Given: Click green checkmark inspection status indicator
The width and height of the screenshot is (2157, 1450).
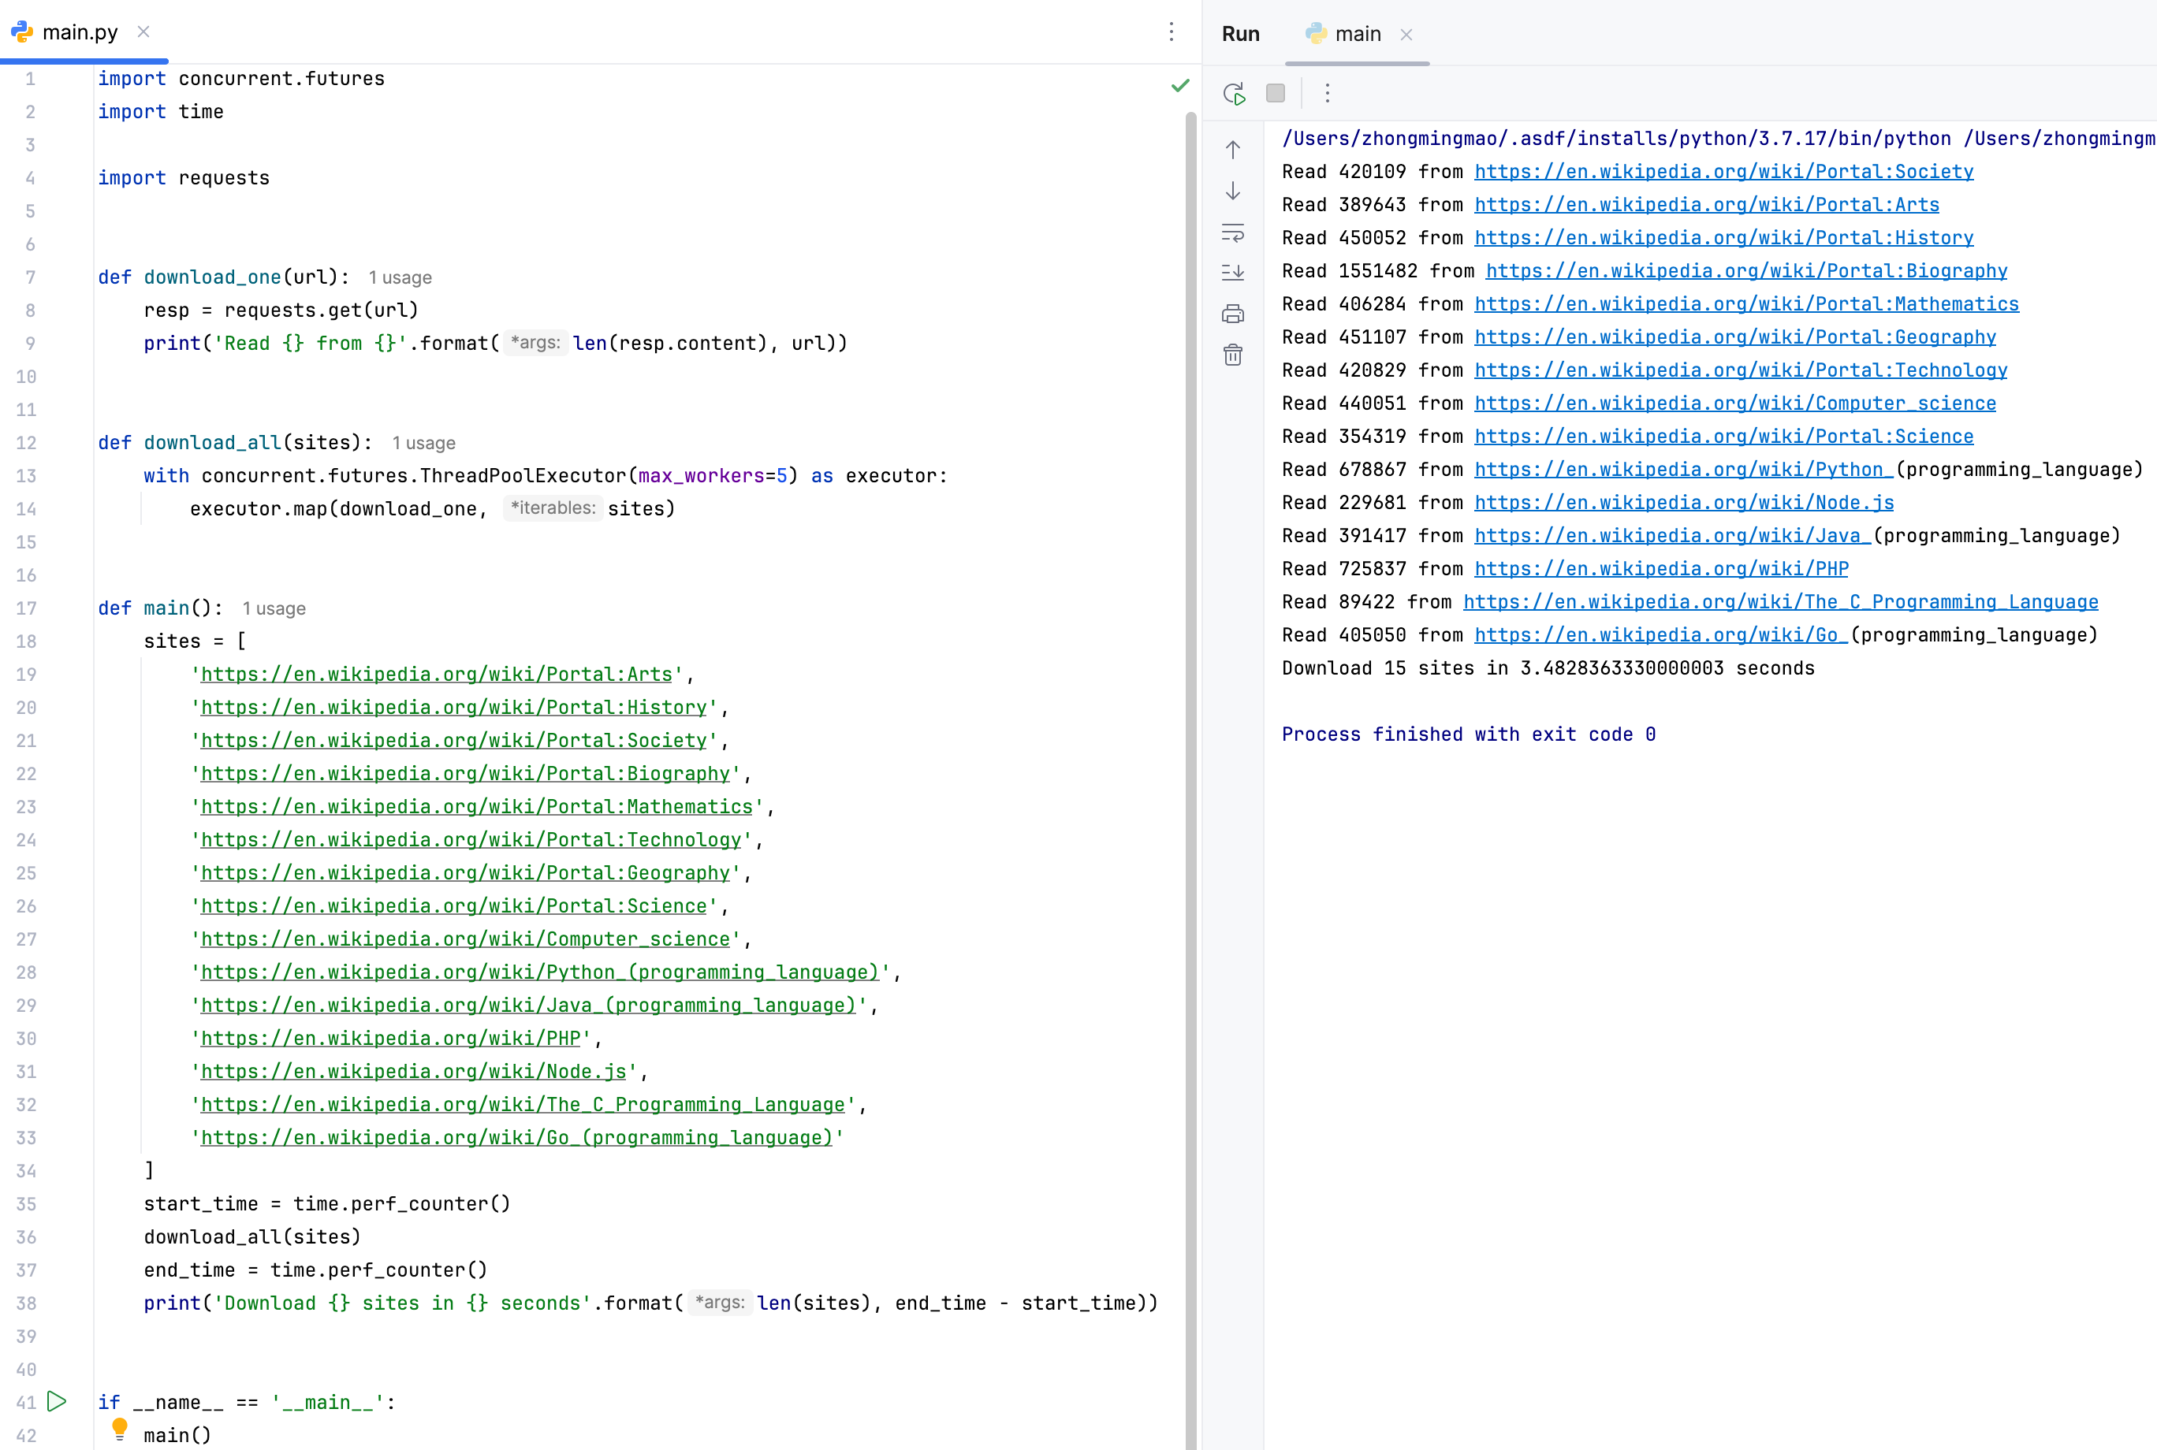Looking at the screenshot, I should coord(1180,86).
